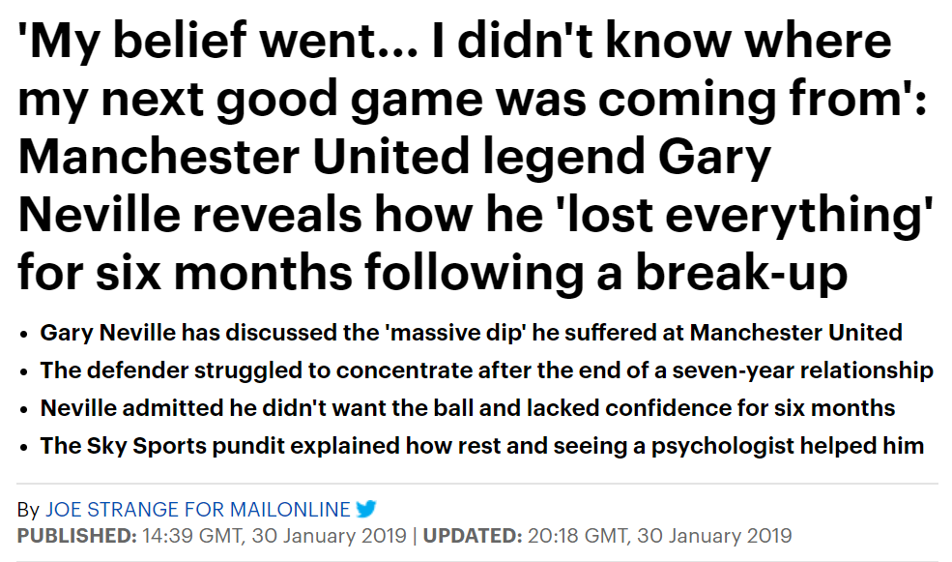Image resolution: width=952 pixels, height=562 pixels.
Task: Click the word 'By' before the author name
Action: pyautogui.click(x=29, y=509)
